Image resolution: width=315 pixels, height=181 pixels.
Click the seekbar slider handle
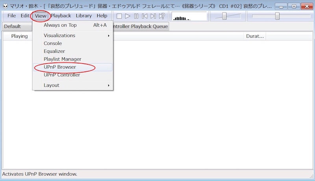[277, 16]
